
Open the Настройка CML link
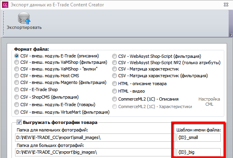pos(209,101)
